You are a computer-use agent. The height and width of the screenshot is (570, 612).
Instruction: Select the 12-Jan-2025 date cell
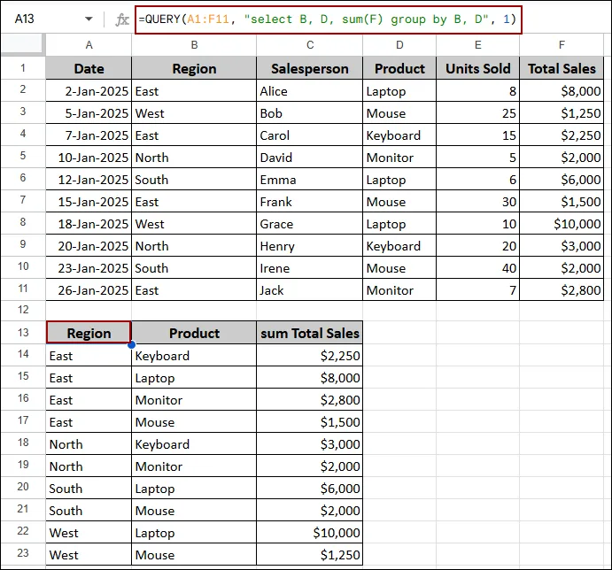(89, 180)
